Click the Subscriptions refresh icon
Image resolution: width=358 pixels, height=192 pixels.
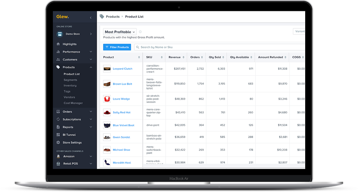(x=58, y=119)
